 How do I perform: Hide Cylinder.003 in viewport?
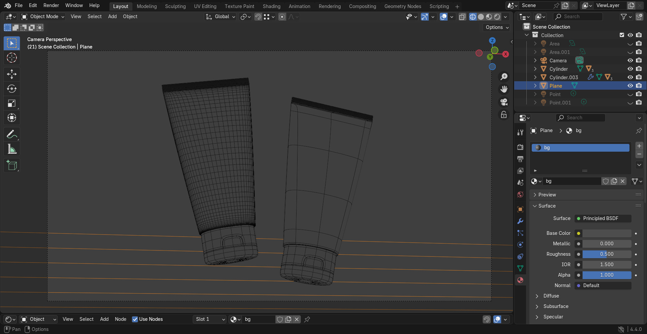[630, 77]
